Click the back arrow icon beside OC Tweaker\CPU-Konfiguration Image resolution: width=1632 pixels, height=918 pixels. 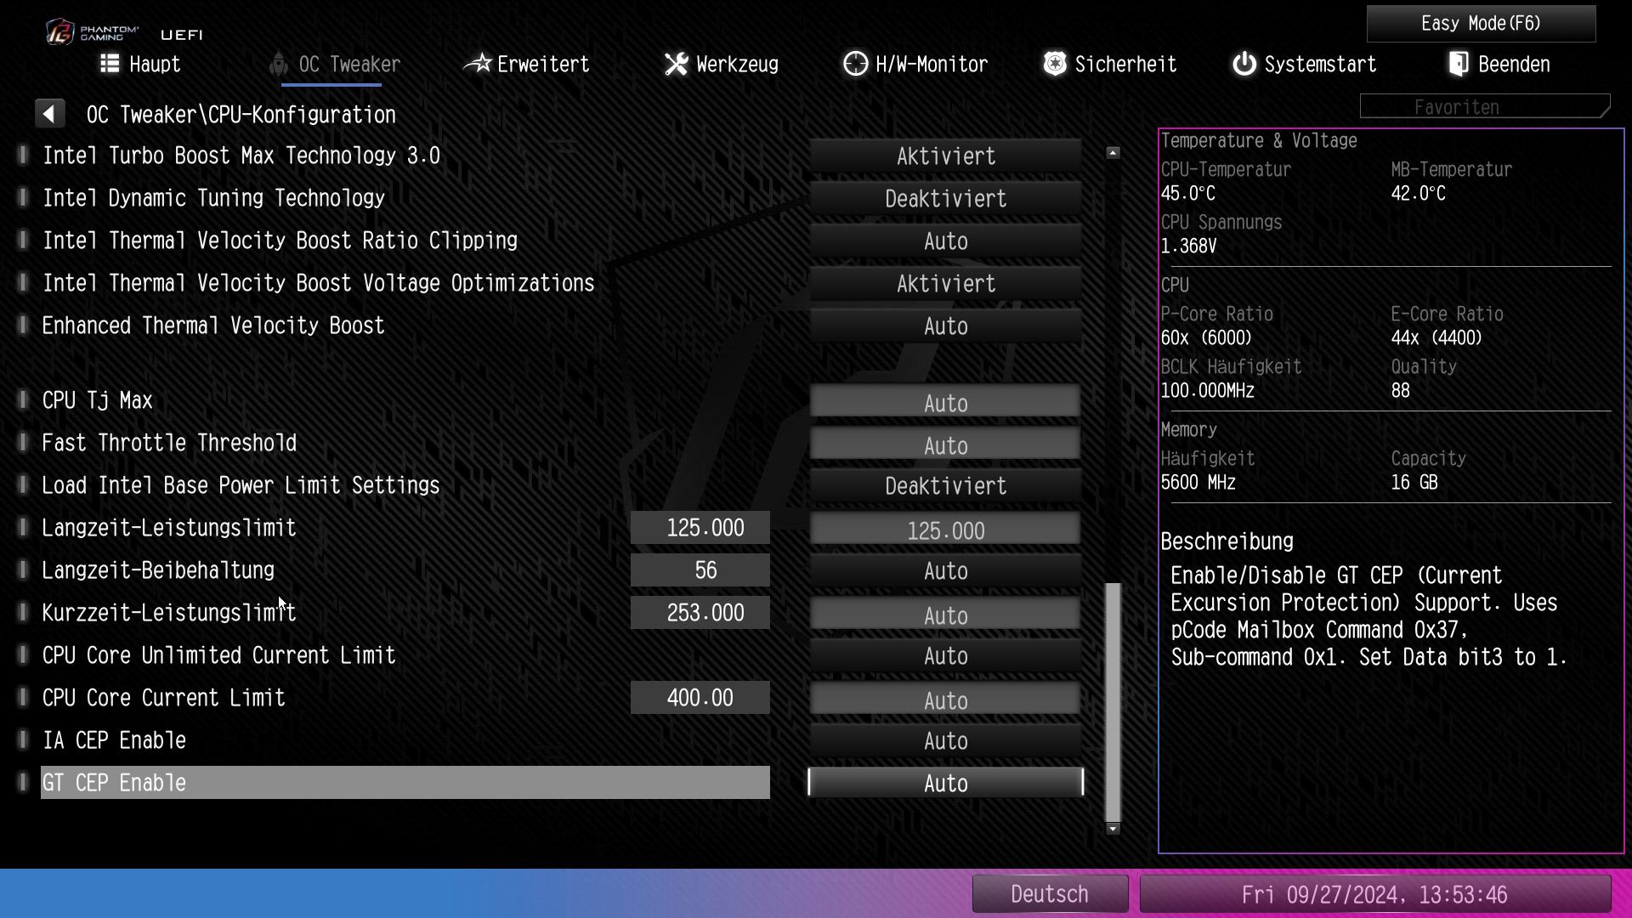(x=49, y=114)
